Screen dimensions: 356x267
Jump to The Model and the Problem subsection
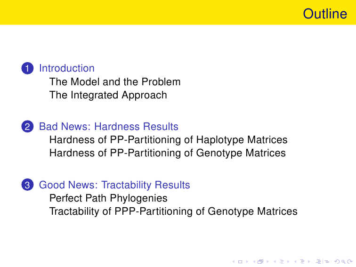pos(115,82)
